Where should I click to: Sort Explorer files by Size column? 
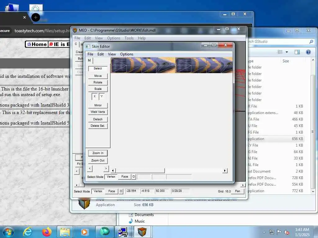[286, 61]
